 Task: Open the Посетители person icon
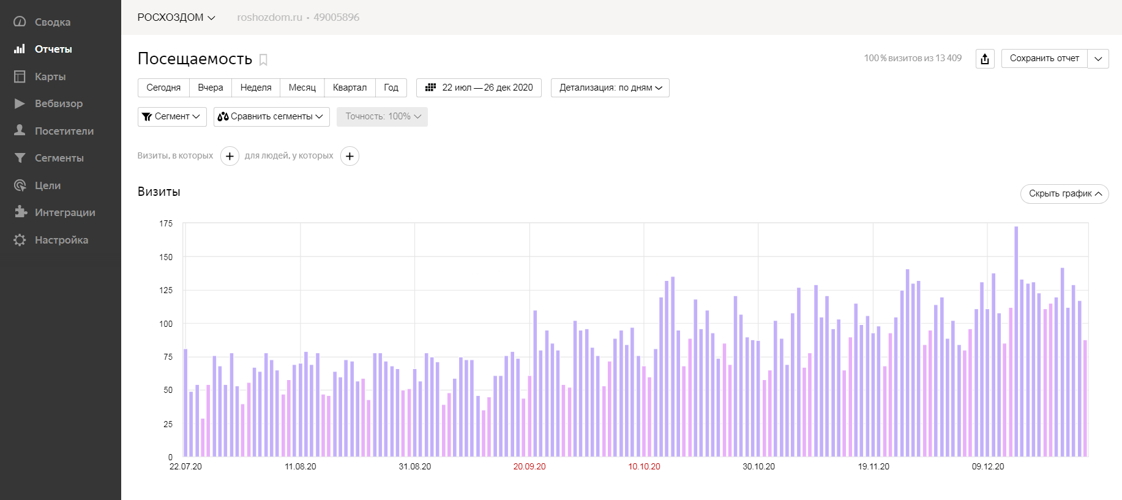pos(20,130)
